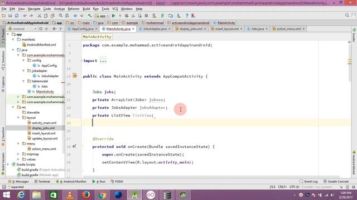357x200 pixels.
Task: Open the Analyze menu
Action: 59,9
